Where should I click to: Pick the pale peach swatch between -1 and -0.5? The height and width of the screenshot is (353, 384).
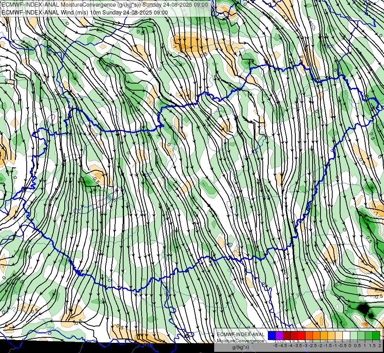339,336
